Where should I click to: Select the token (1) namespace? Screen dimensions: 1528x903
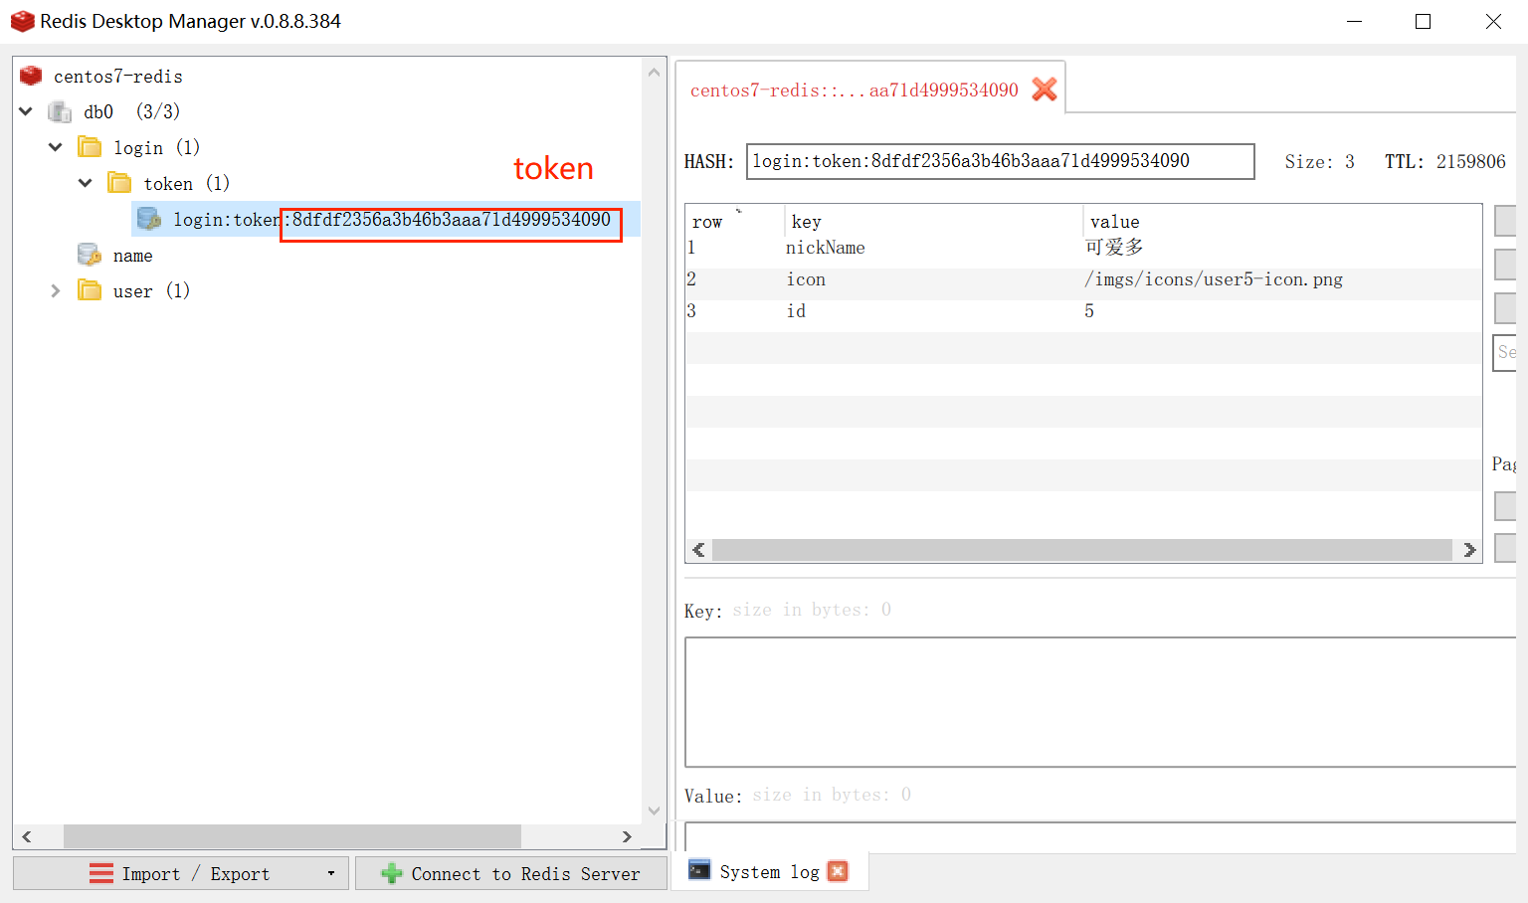coord(186,183)
